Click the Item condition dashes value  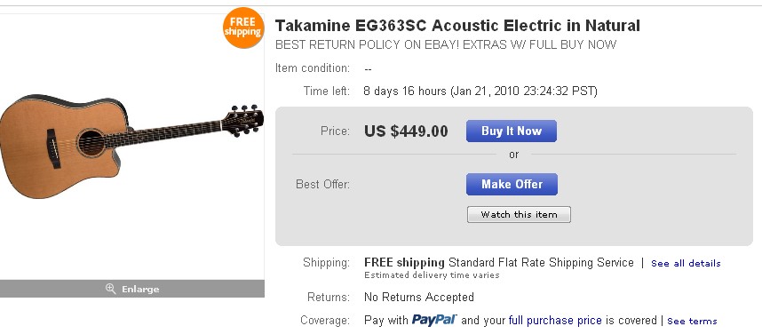point(368,69)
